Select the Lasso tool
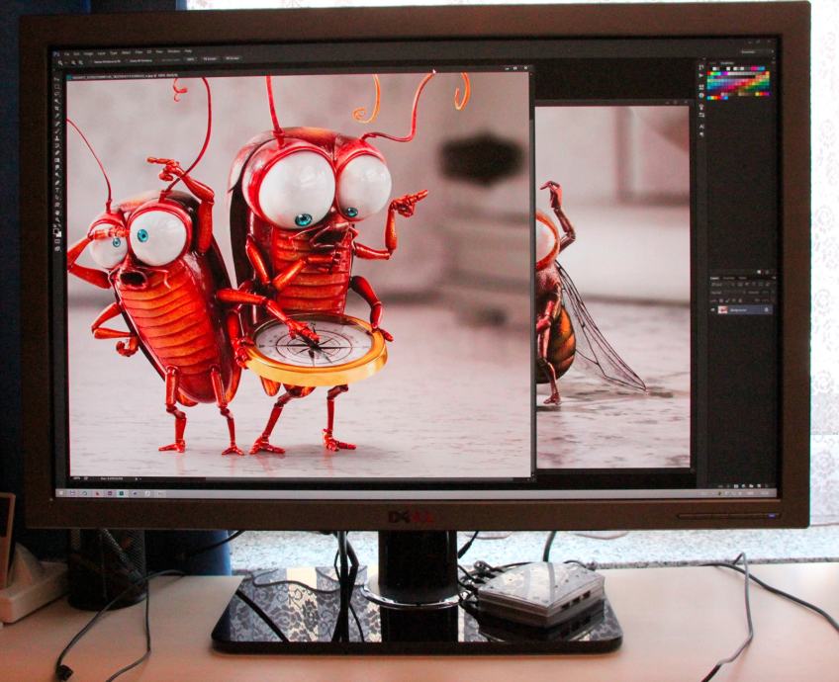839x682 pixels. tap(56, 95)
